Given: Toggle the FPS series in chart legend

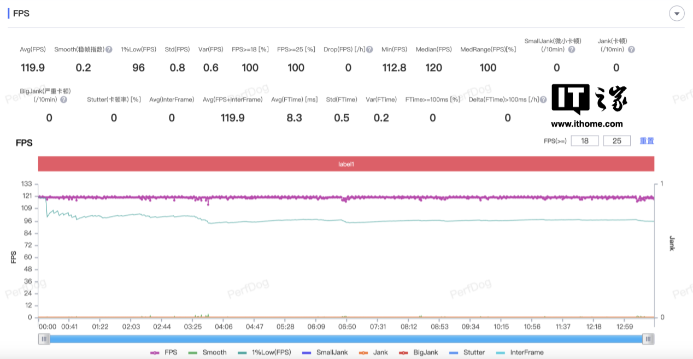Looking at the screenshot, I should [164, 352].
